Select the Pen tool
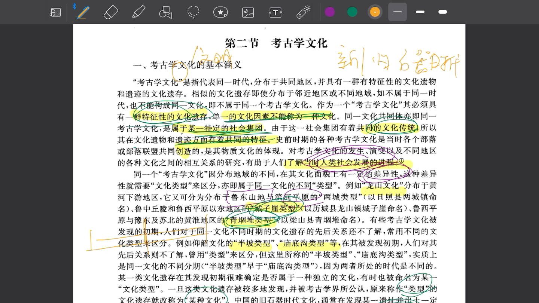The height and width of the screenshot is (303, 539). coord(83,12)
